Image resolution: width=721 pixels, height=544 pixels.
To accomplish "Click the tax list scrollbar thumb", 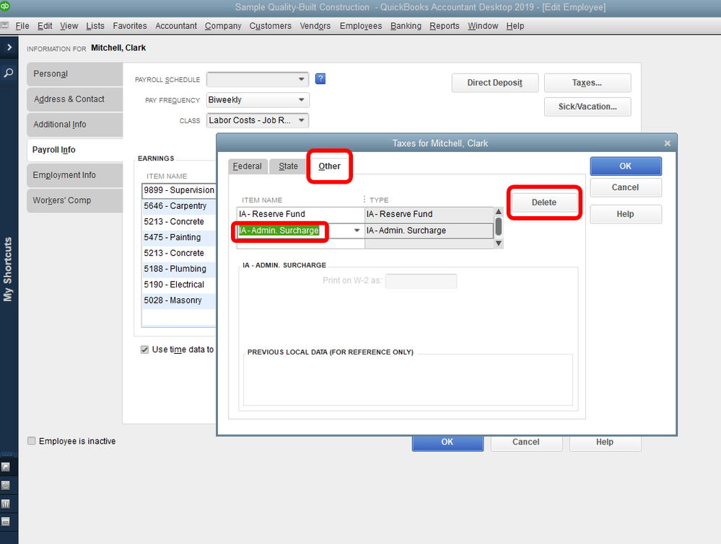I will (499, 226).
